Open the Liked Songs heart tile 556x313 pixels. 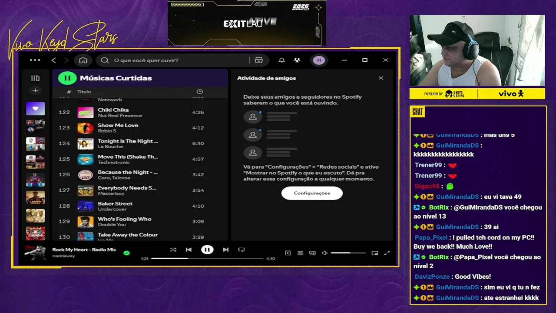point(35,108)
